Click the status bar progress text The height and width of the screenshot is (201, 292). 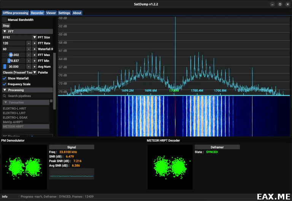pyautogui.click(x=57, y=196)
